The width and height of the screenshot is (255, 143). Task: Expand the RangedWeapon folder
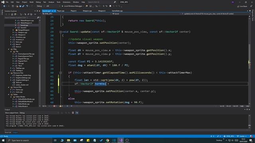click(x=13, y=30)
